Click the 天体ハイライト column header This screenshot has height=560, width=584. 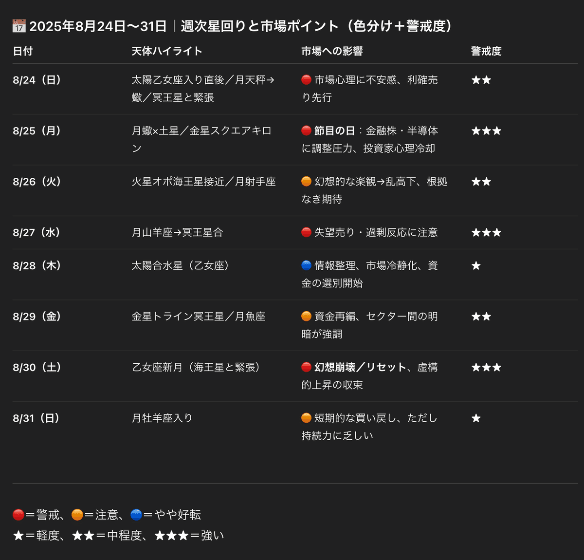click(167, 51)
